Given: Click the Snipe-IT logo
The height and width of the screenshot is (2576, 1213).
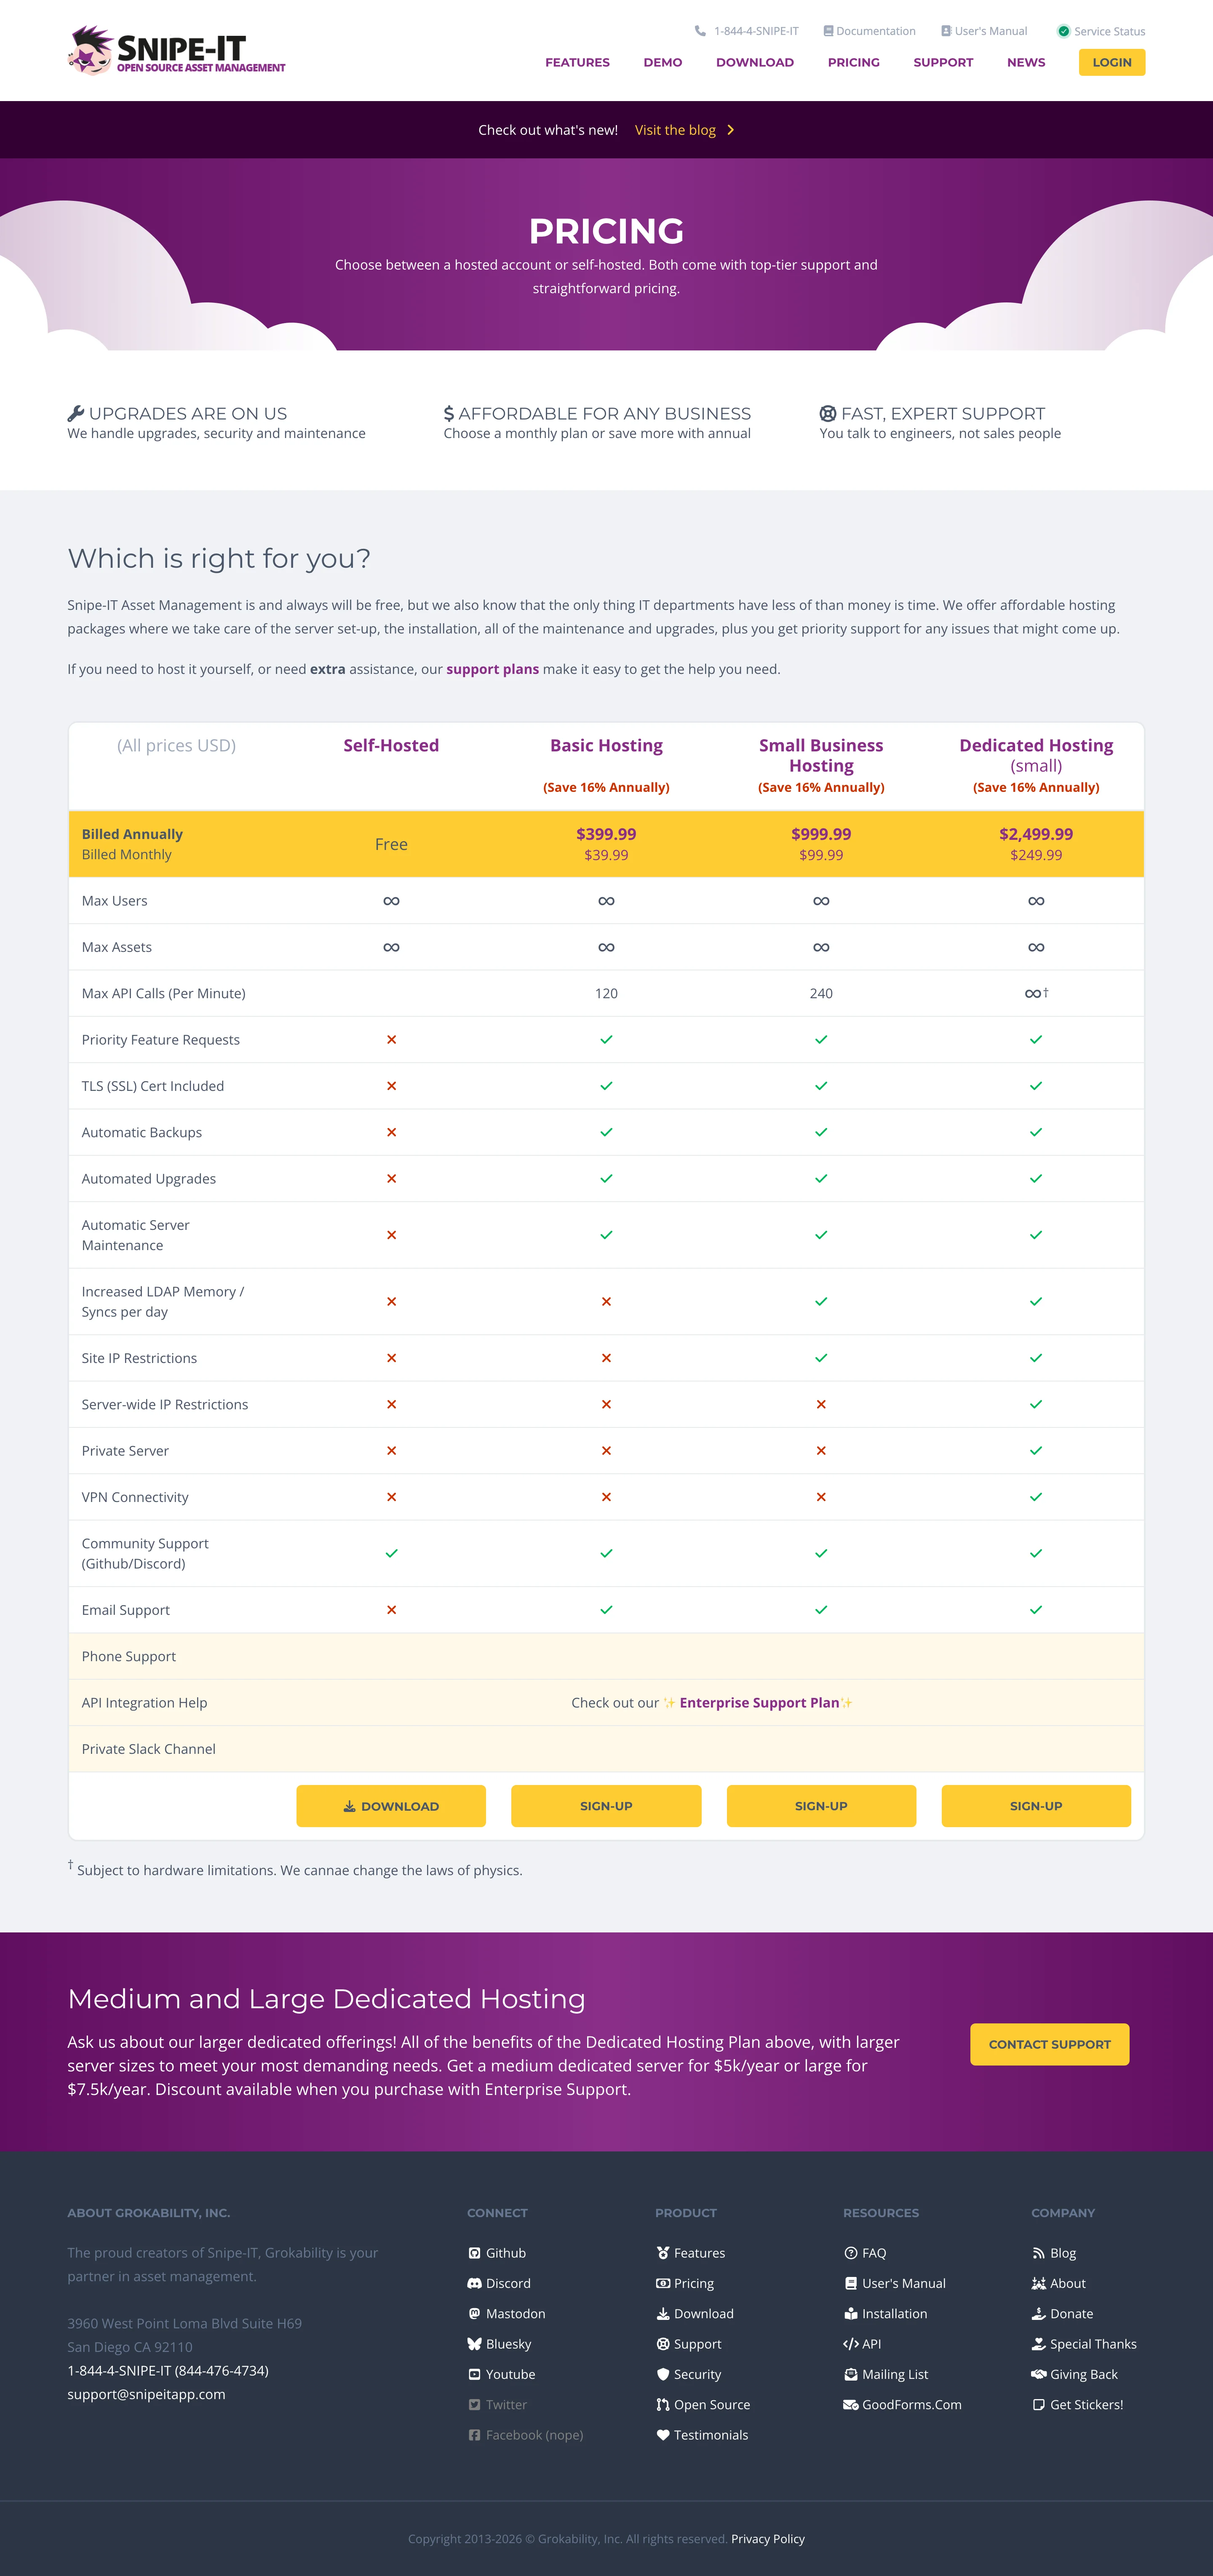Looking at the screenshot, I should 177,51.
